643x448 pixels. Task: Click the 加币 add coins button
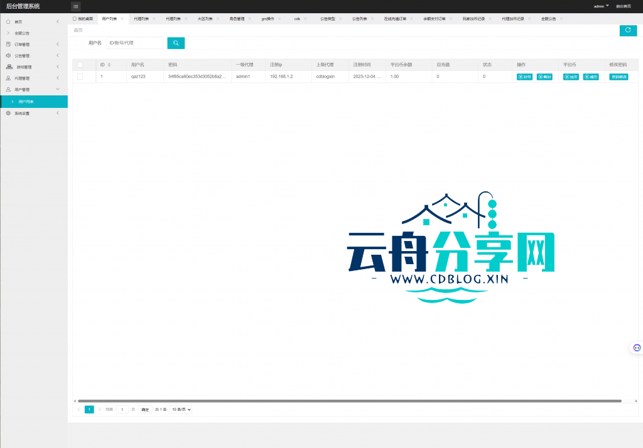(571, 77)
